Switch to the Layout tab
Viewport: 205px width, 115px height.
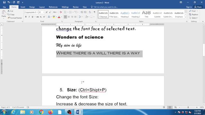pos(42,7)
